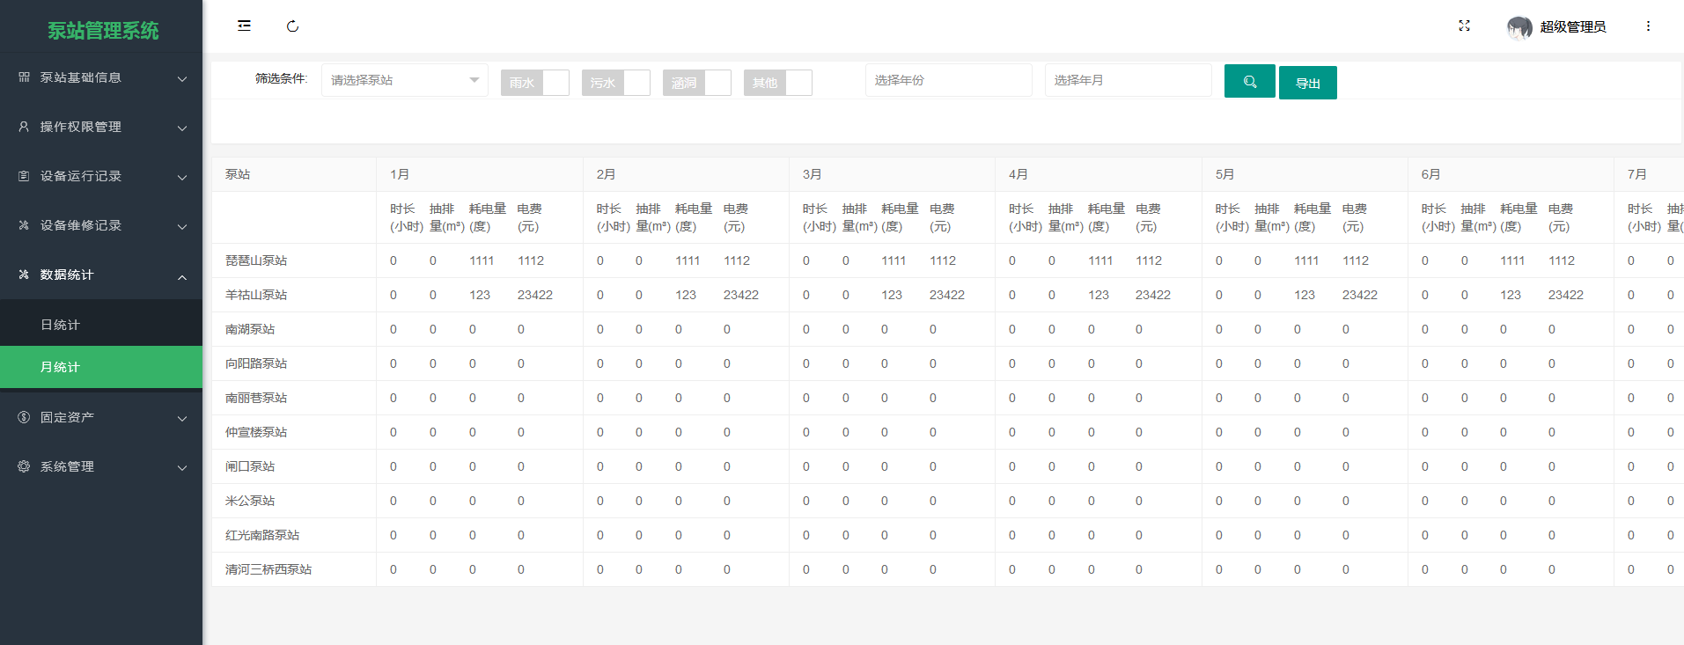Image resolution: width=1684 pixels, height=645 pixels.
Task: Click the 选择年月 date input field
Action: click(x=1129, y=80)
